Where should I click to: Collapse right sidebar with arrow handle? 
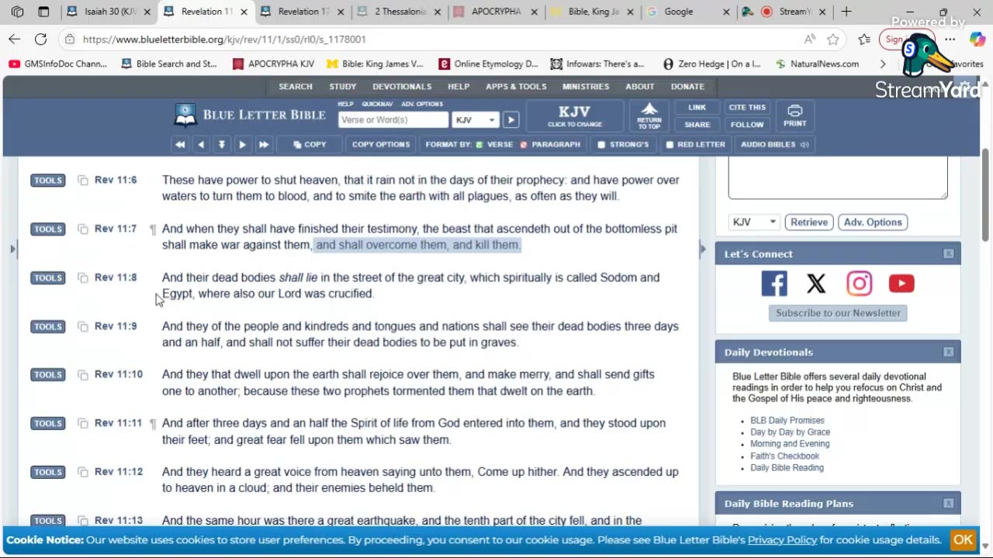(703, 249)
